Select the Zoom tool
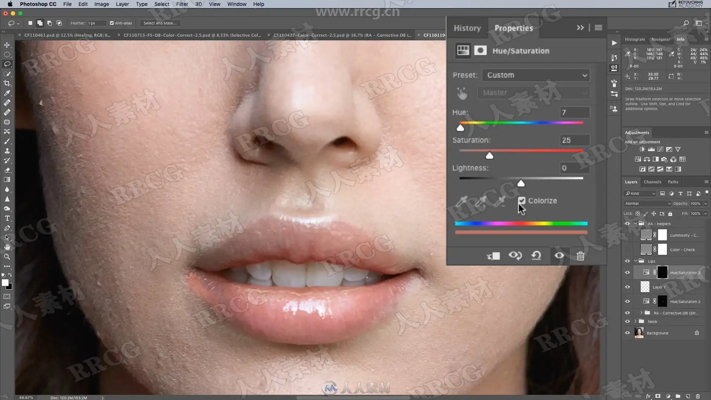Screen dimensions: 711x400 tap(7, 257)
